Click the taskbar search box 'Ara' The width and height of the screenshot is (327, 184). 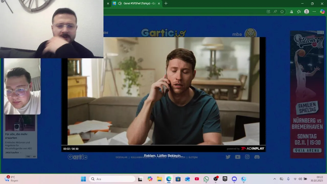(112, 179)
